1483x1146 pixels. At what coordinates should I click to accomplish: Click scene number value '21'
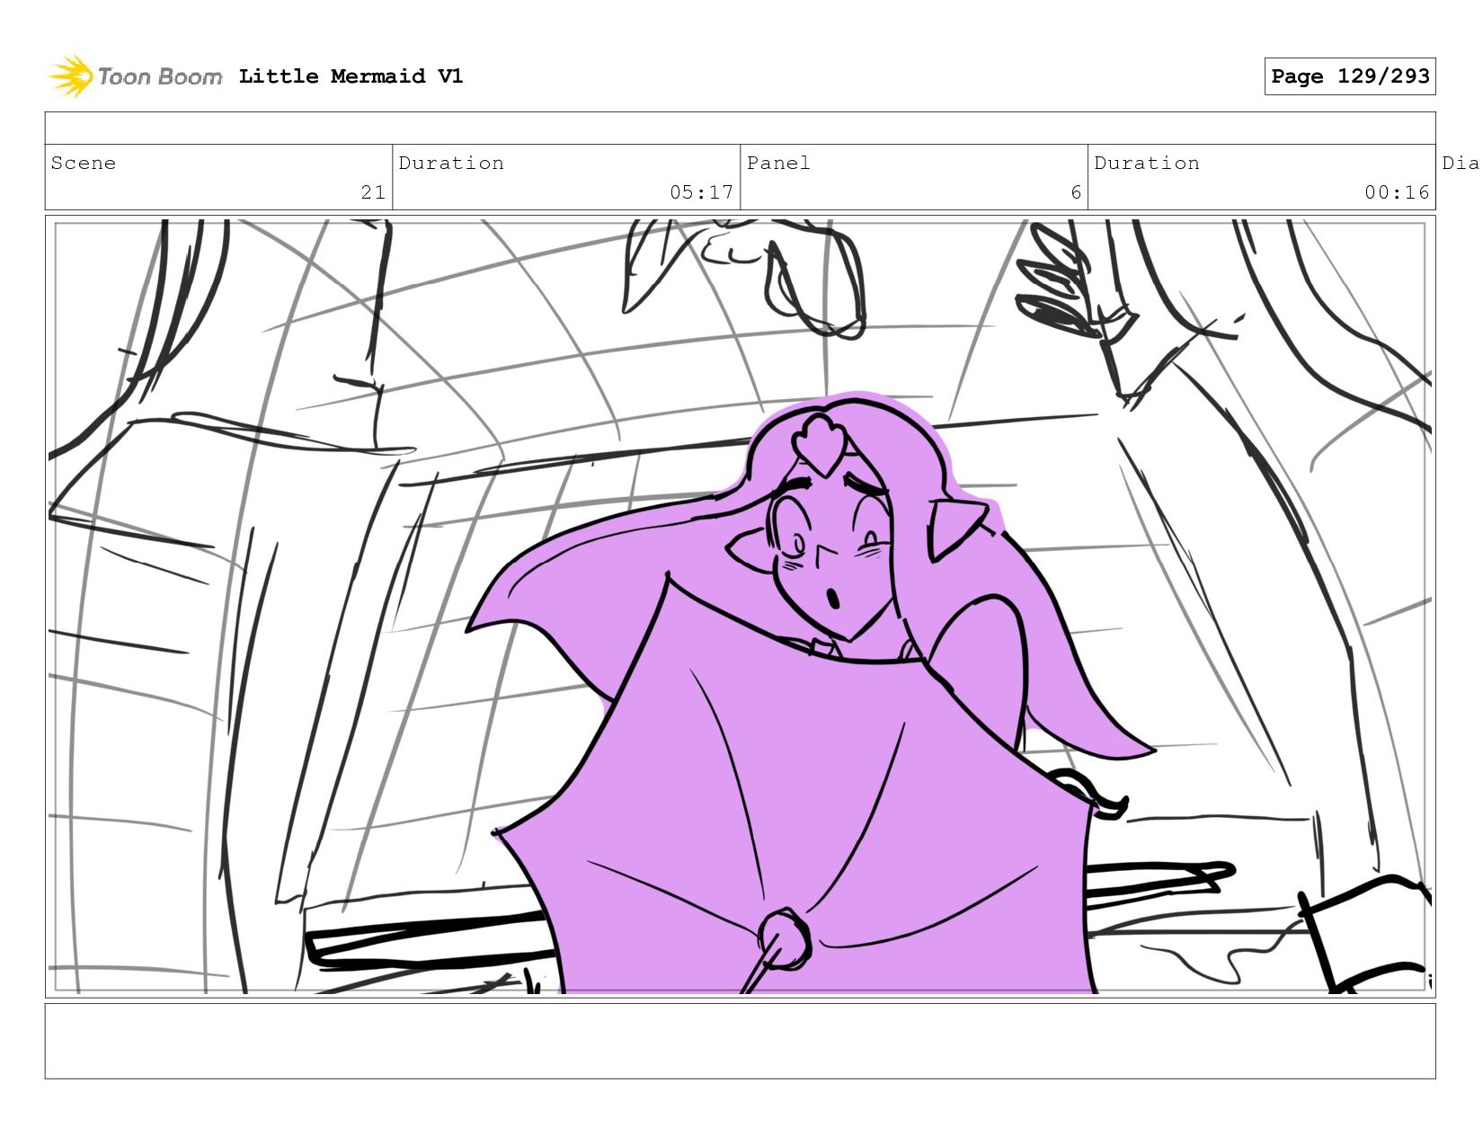click(373, 192)
